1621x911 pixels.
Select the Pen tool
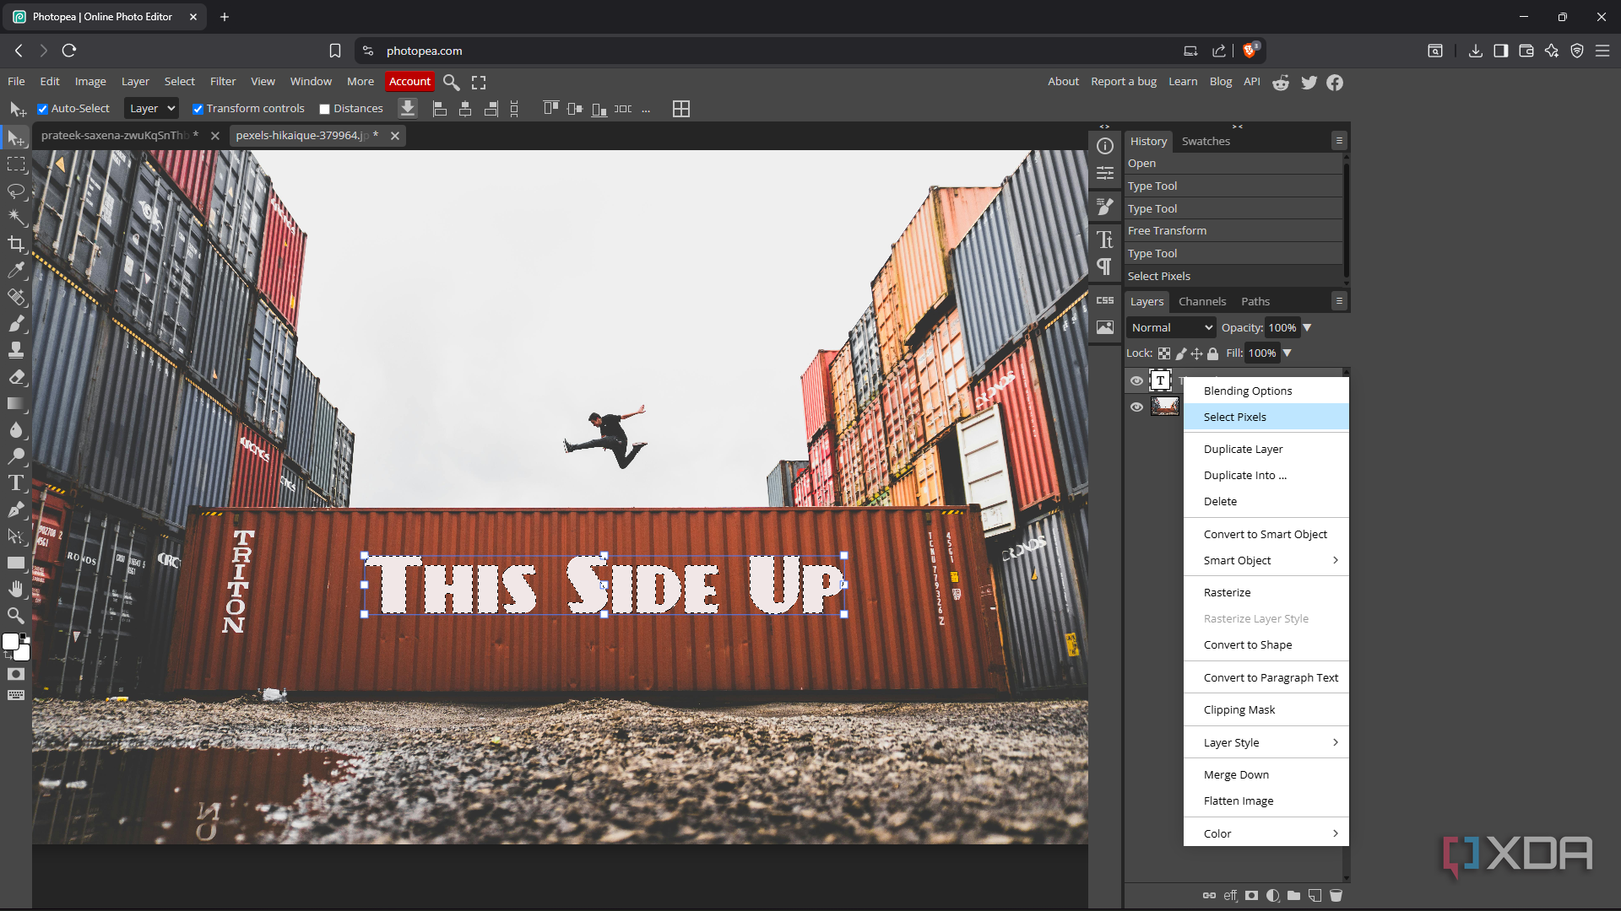point(16,509)
